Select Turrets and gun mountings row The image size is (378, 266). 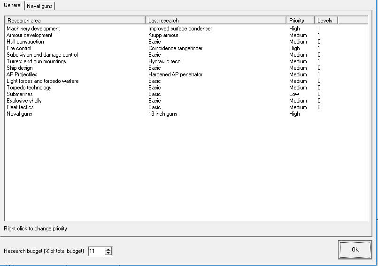click(x=36, y=61)
